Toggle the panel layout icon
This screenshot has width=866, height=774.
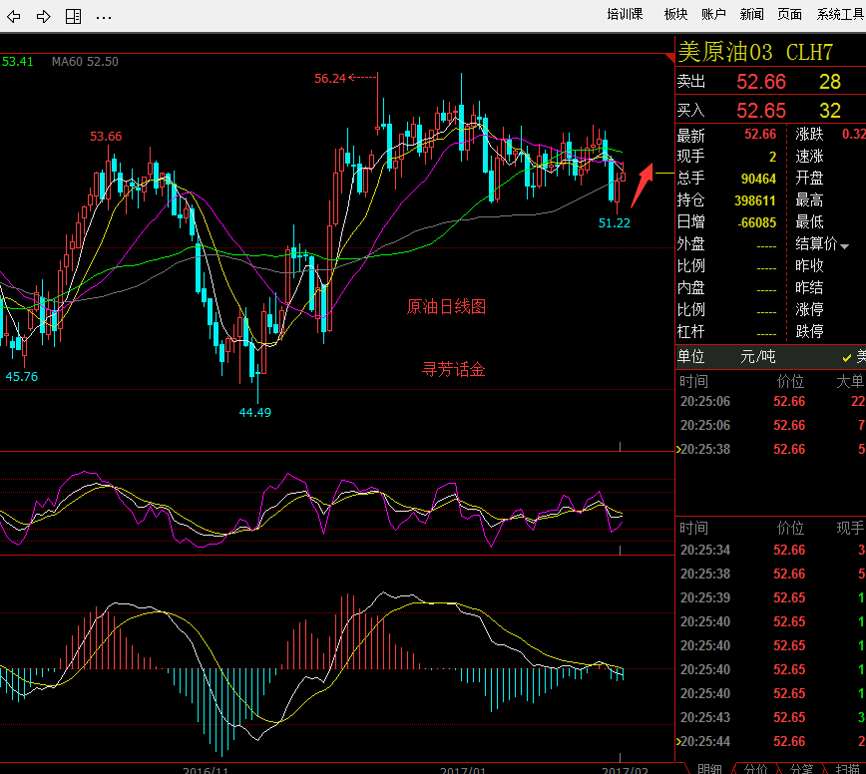[x=73, y=16]
